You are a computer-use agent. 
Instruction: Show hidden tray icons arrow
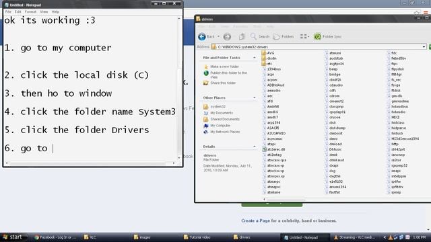tap(385, 237)
